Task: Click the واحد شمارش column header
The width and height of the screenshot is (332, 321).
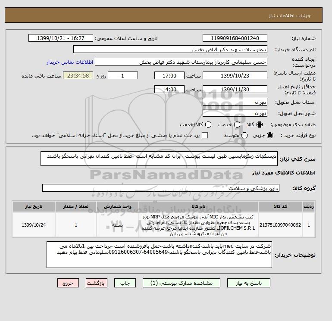Action: tap(118, 206)
